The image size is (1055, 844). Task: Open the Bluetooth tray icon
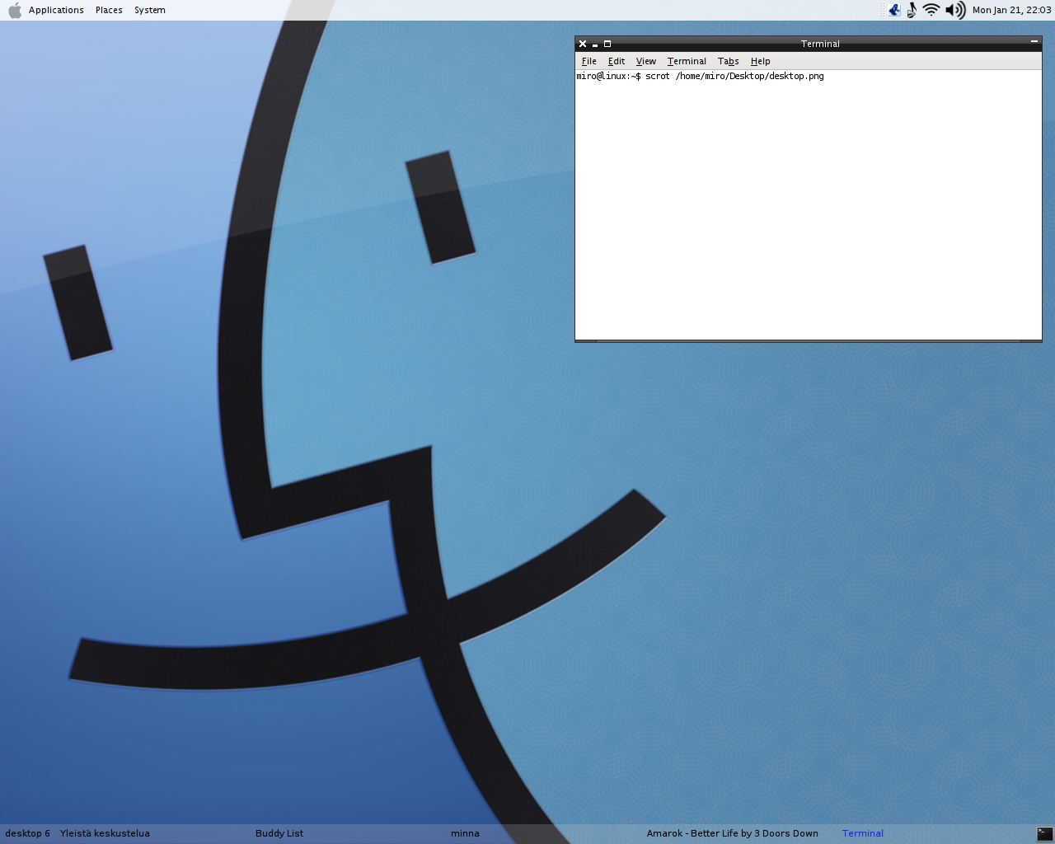pyautogui.click(x=894, y=10)
